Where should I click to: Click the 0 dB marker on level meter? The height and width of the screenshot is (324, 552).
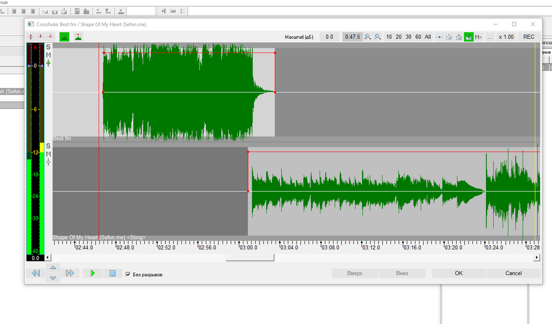(34, 66)
